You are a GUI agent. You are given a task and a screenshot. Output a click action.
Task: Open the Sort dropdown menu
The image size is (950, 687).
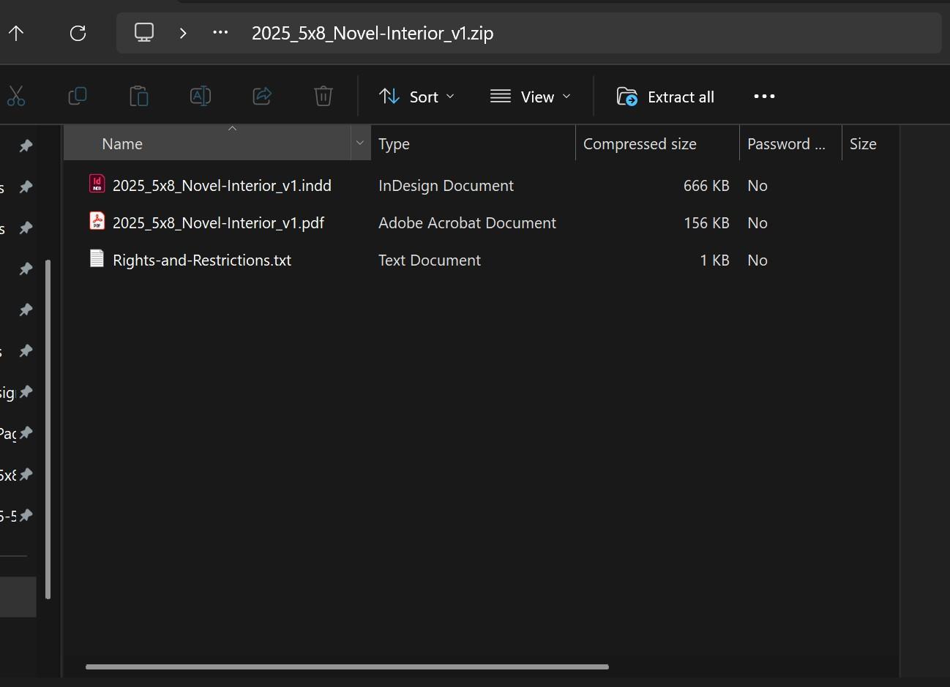(x=417, y=97)
